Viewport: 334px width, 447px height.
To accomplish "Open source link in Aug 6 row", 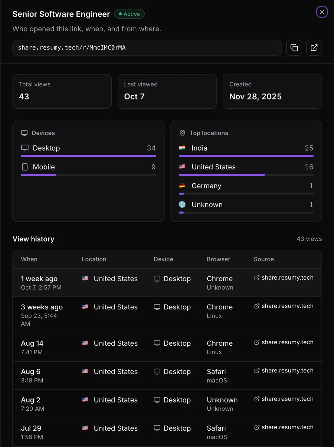I will [x=284, y=371].
